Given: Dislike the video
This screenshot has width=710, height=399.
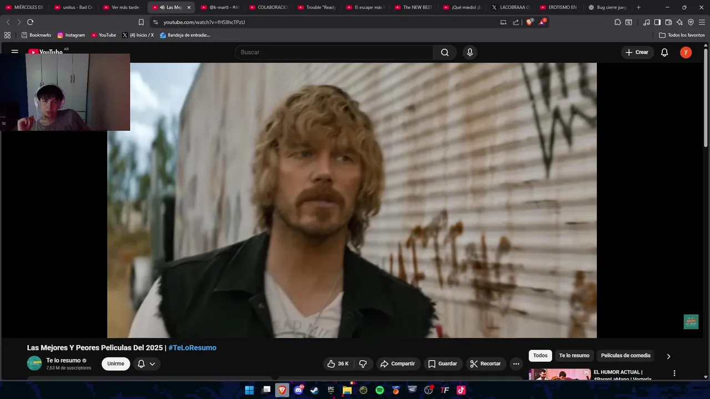Looking at the screenshot, I should tap(363, 364).
